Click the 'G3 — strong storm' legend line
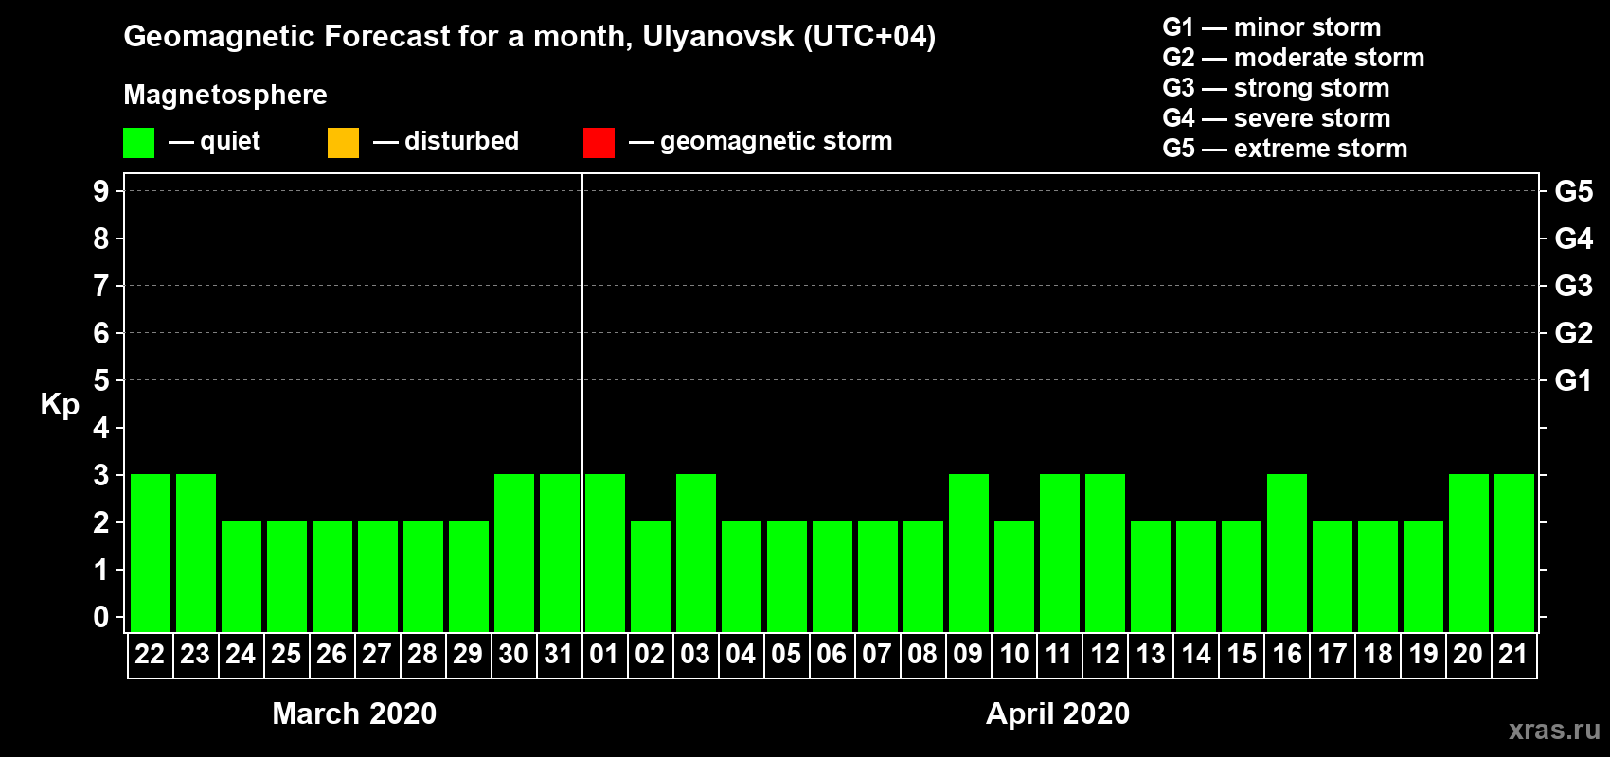Screen dimensions: 1610x757 (x=1276, y=88)
